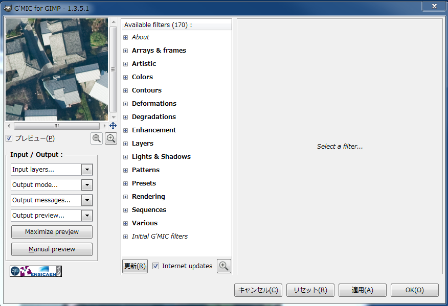Expand the Layers filter category
Viewport: 448px width, 306px height.
[125, 144]
